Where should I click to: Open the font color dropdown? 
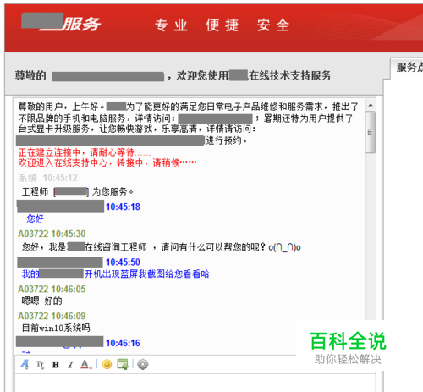click(85, 365)
